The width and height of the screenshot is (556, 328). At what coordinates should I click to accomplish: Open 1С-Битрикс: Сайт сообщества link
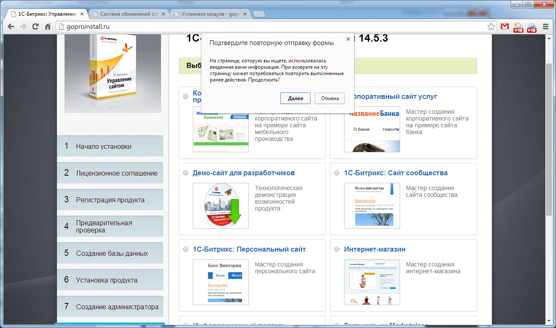tap(395, 173)
